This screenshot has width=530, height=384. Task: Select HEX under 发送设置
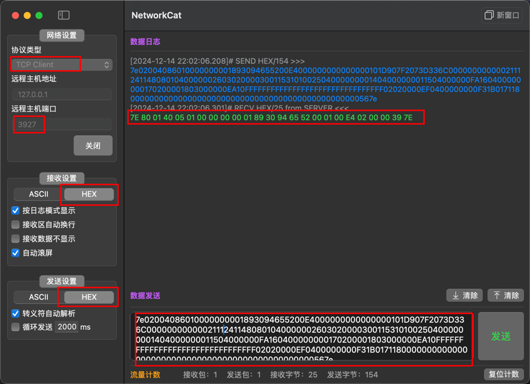coord(89,297)
